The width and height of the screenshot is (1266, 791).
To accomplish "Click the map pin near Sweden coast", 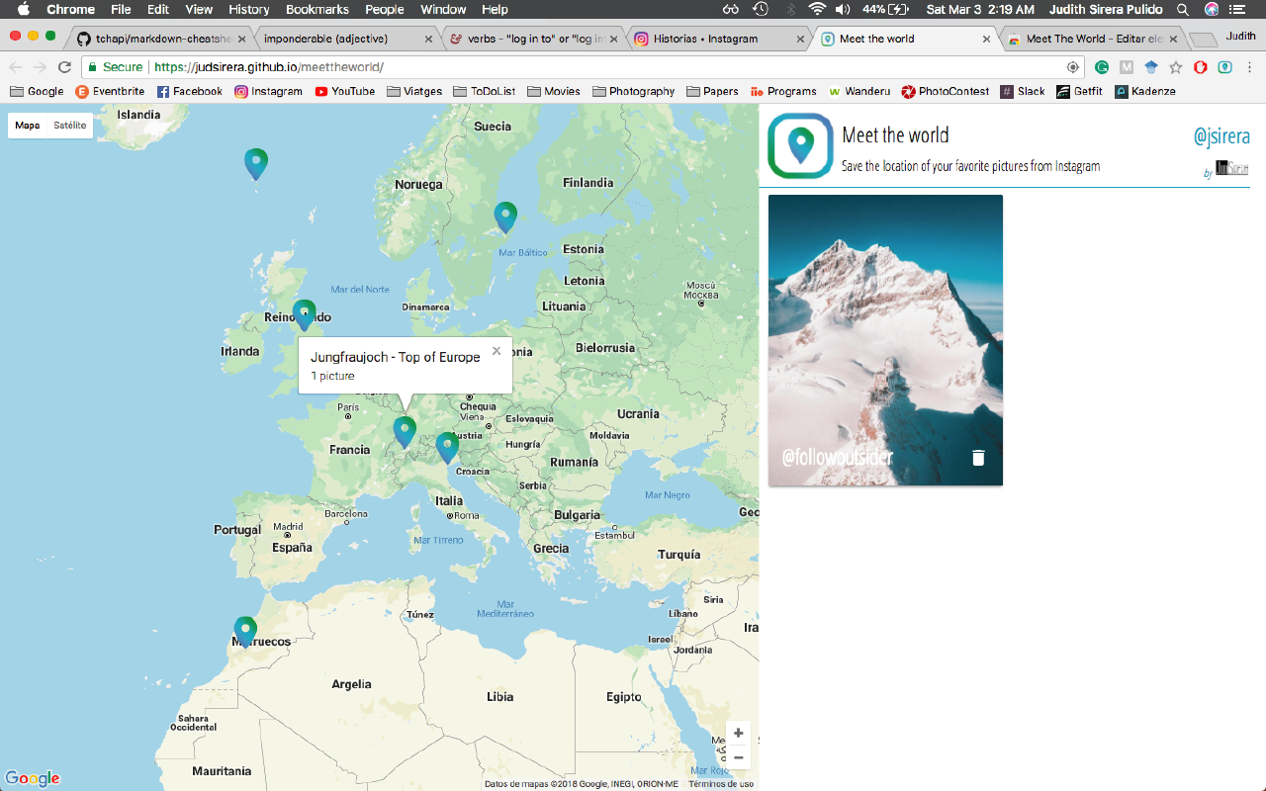I will 505,217.
